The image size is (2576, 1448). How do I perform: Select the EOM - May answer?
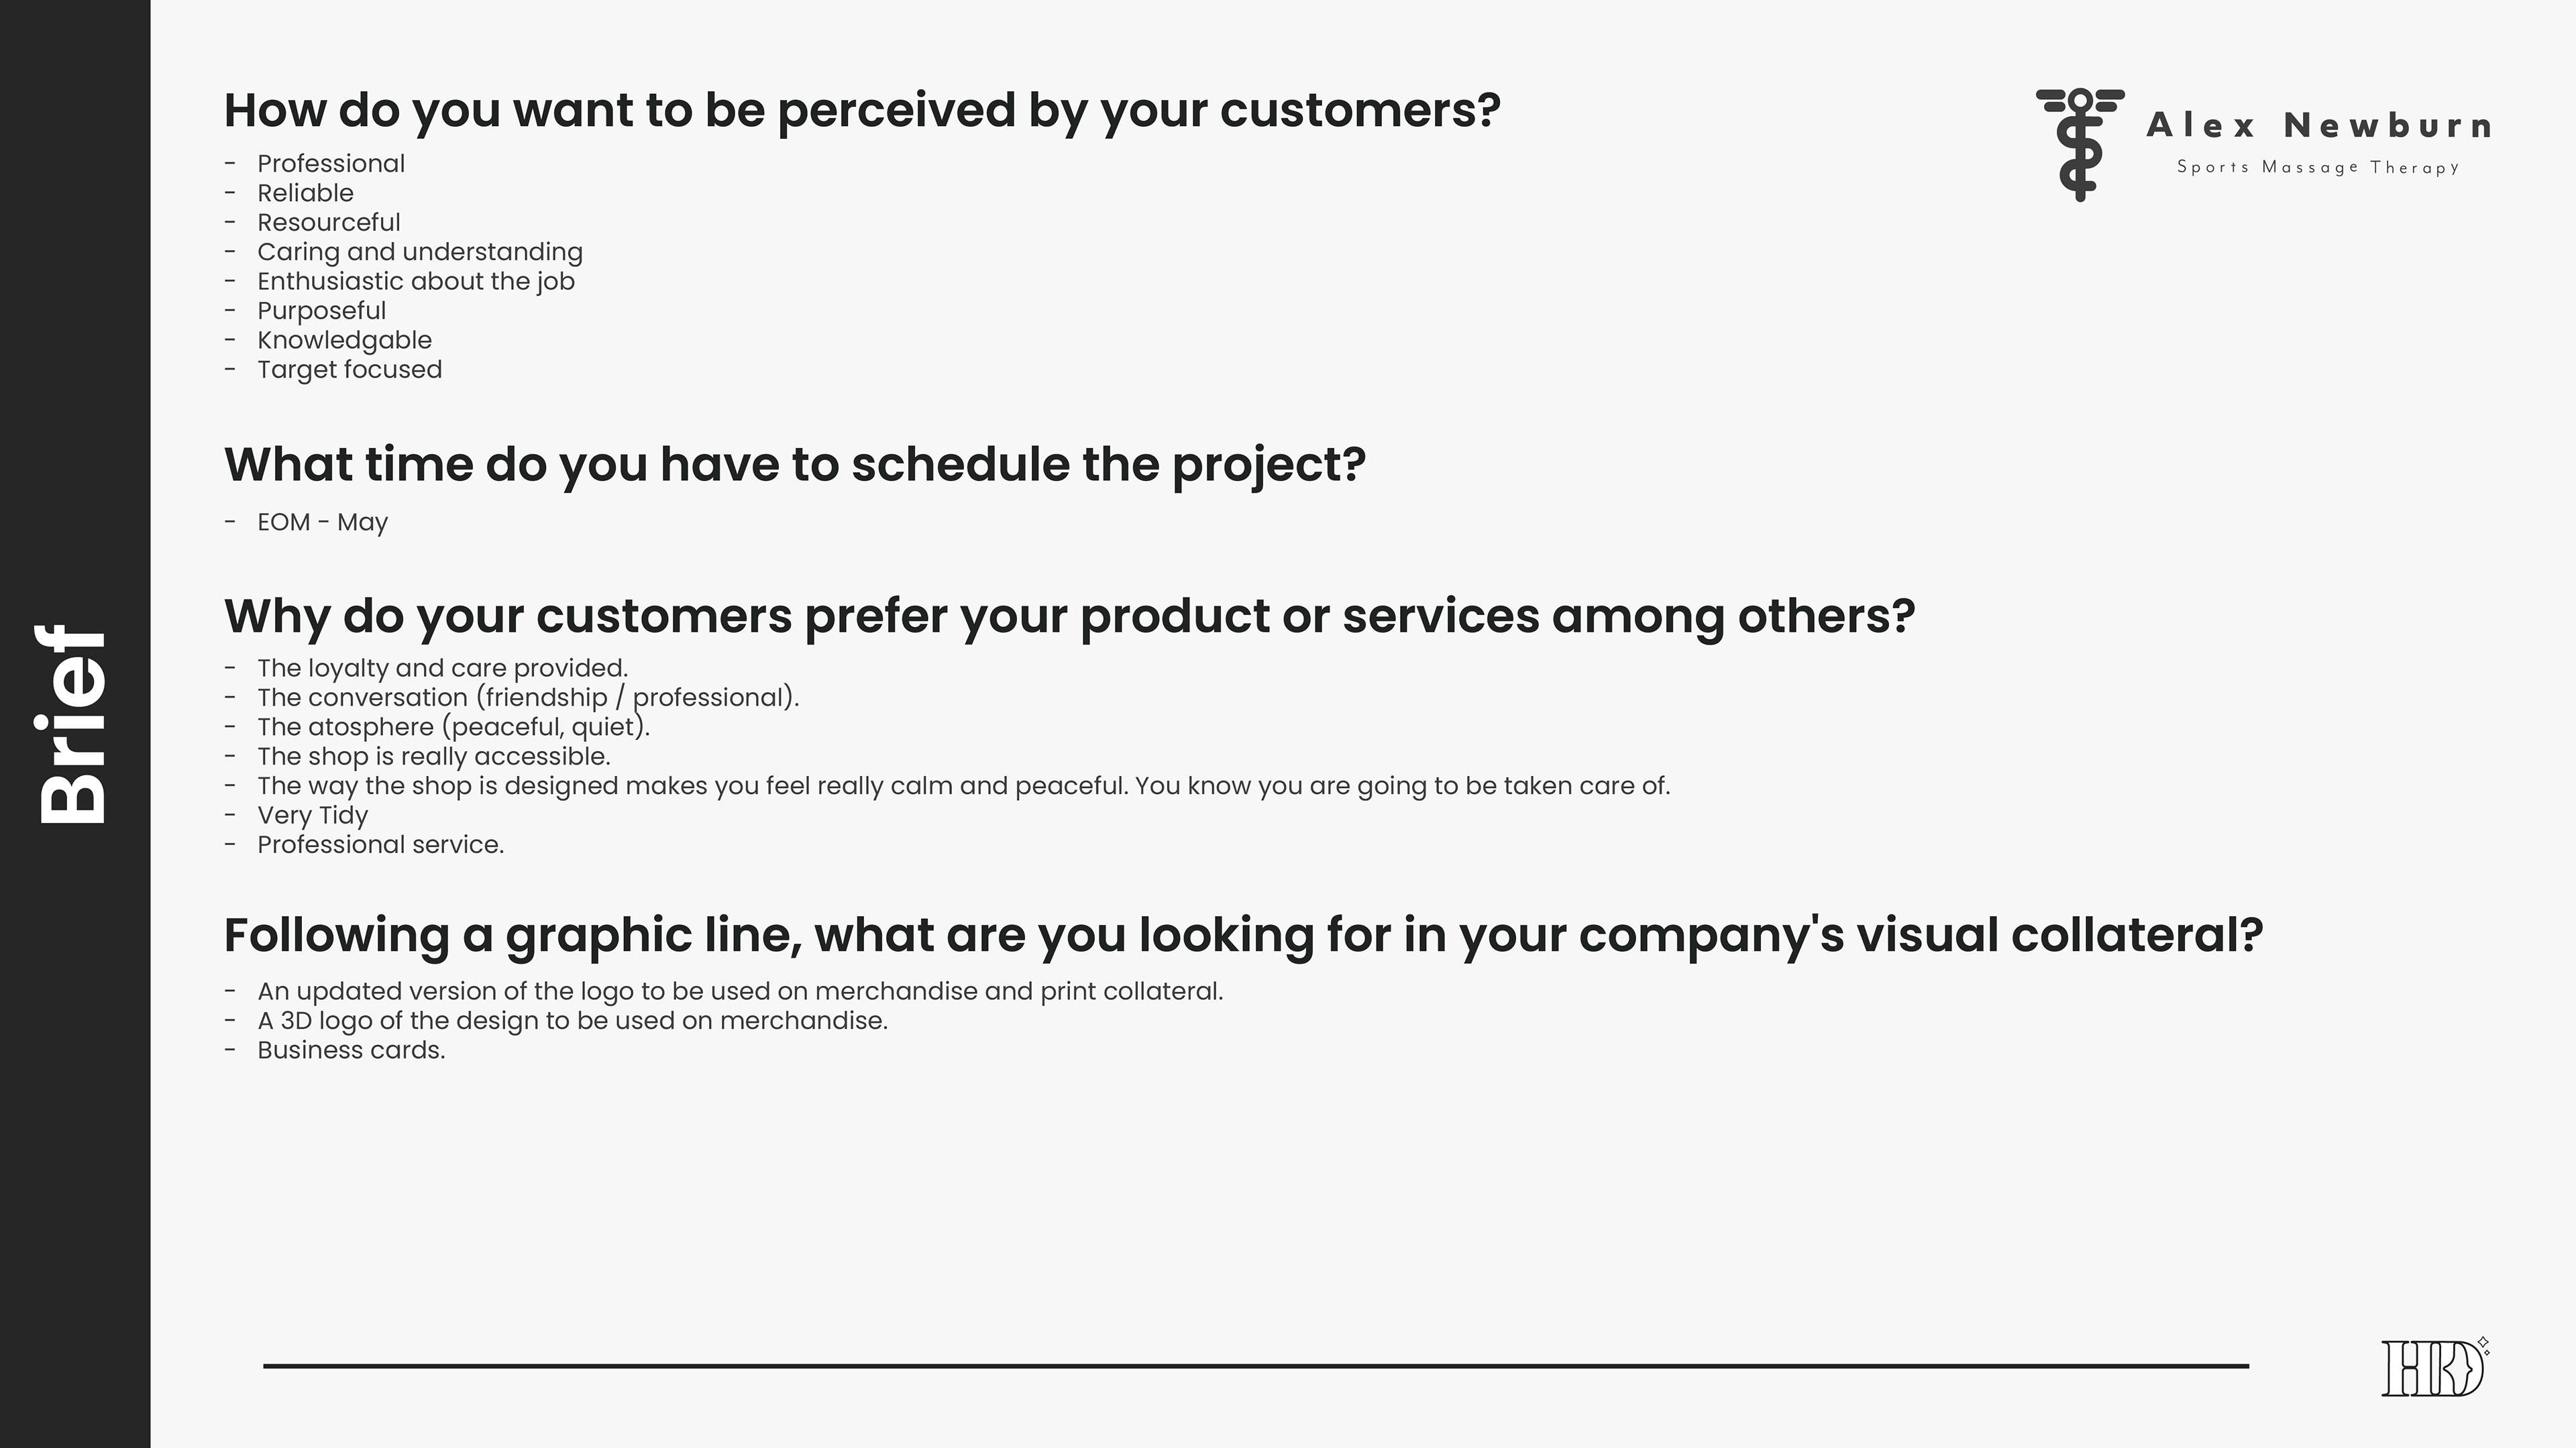click(322, 522)
